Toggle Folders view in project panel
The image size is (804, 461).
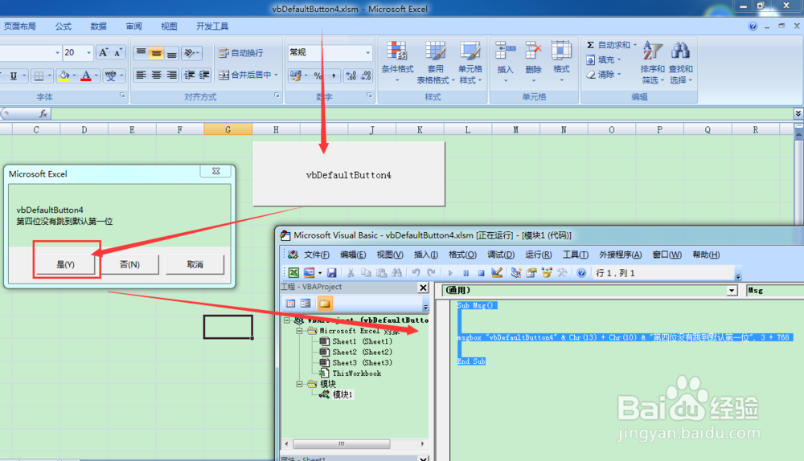coord(325,304)
